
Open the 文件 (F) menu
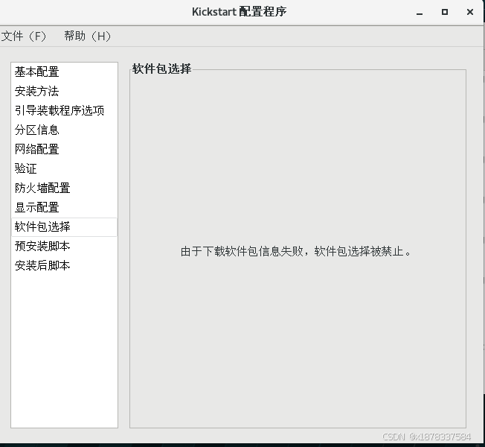coord(24,37)
